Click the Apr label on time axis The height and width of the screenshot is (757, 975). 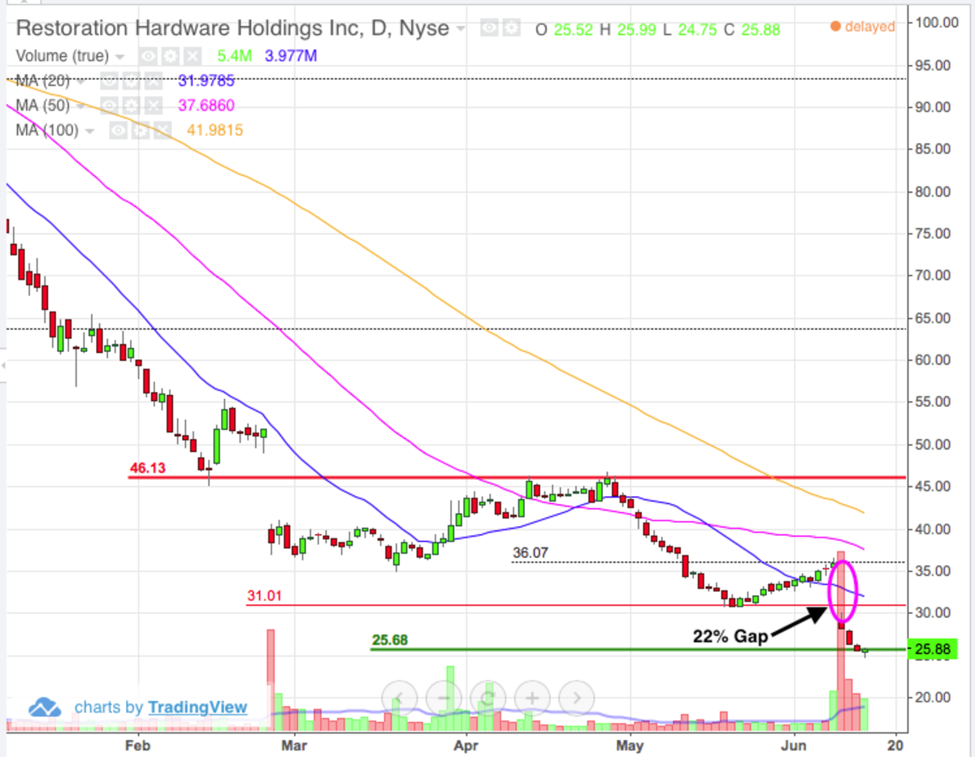[466, 745]
